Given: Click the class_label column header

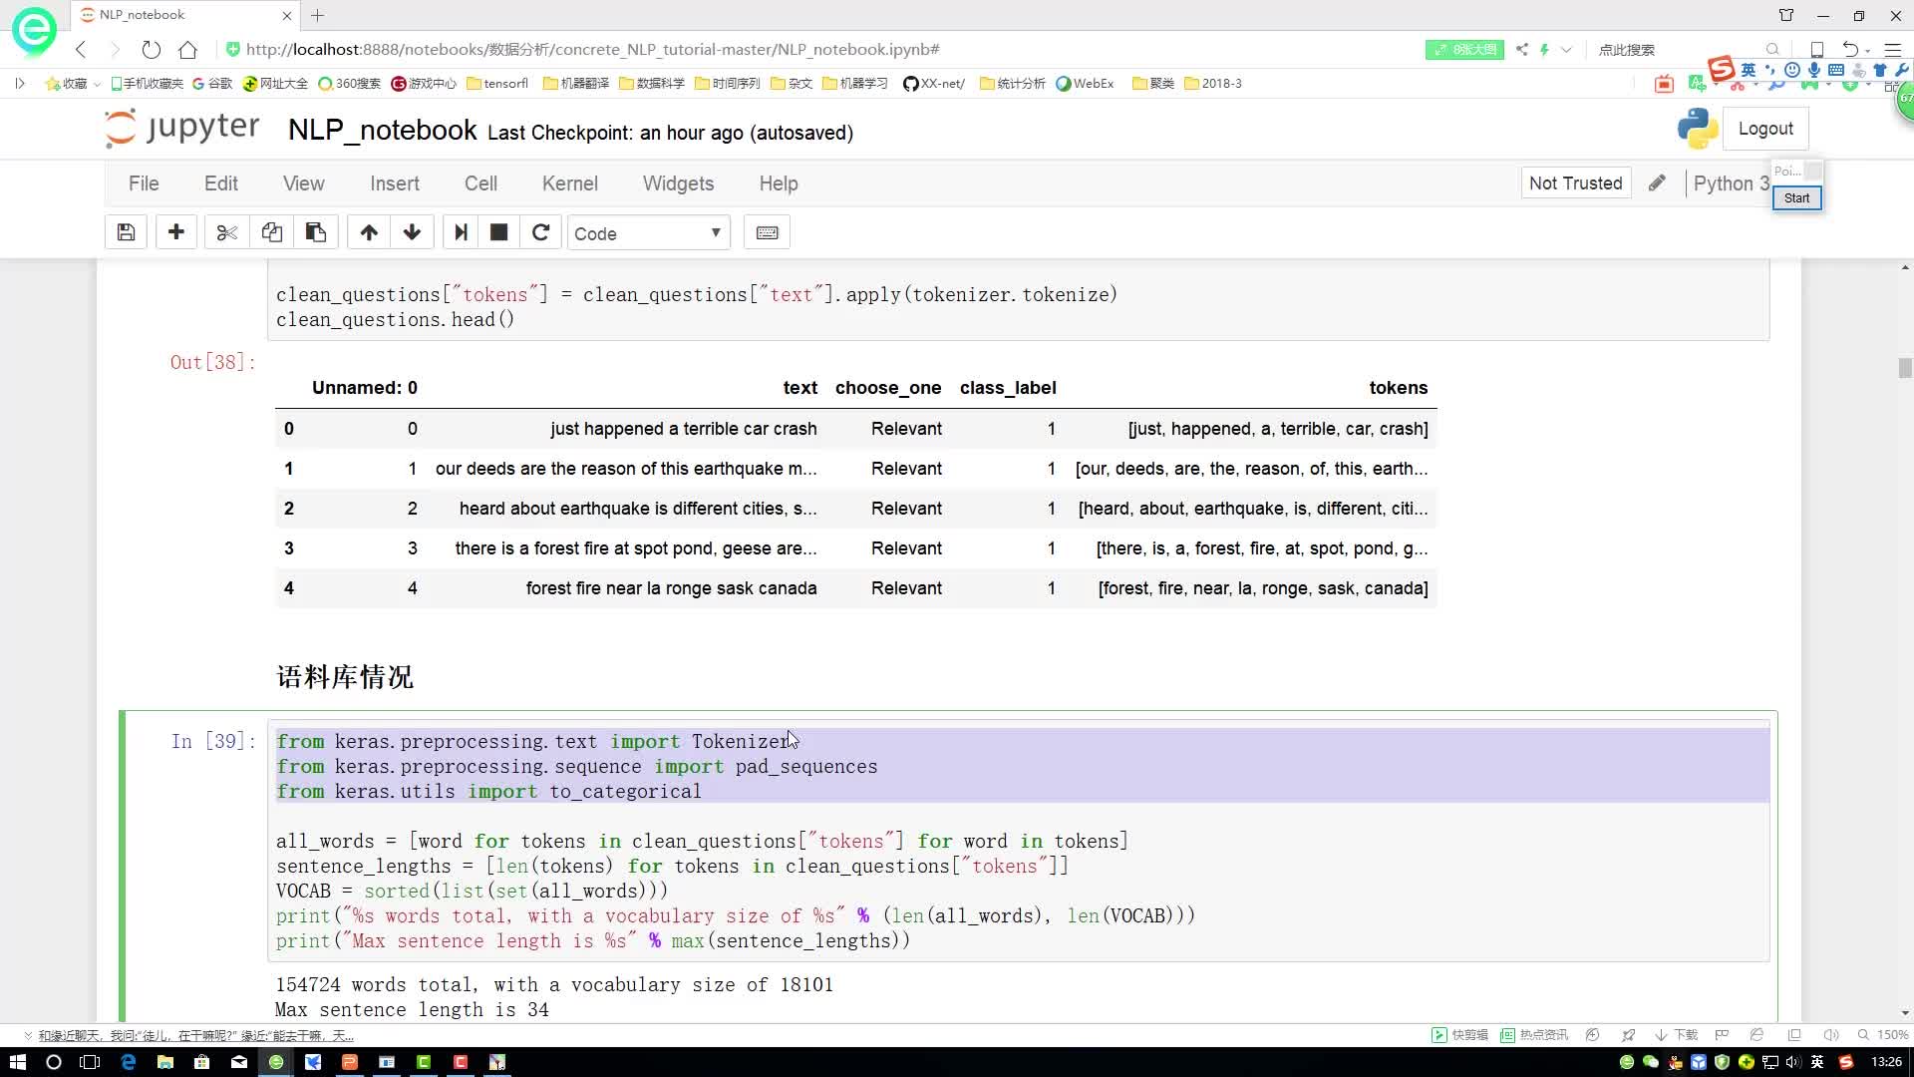Looking at the screenshot, I should tap(1008, 388).
